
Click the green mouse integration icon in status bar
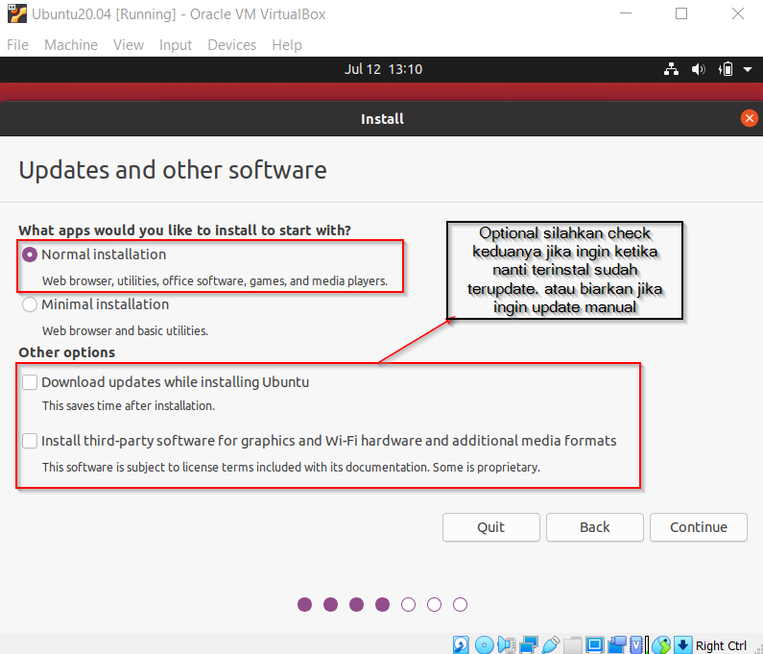point(661,644)
